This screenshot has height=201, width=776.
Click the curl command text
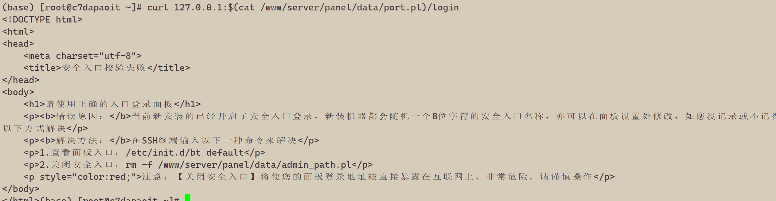coord(303,7)
